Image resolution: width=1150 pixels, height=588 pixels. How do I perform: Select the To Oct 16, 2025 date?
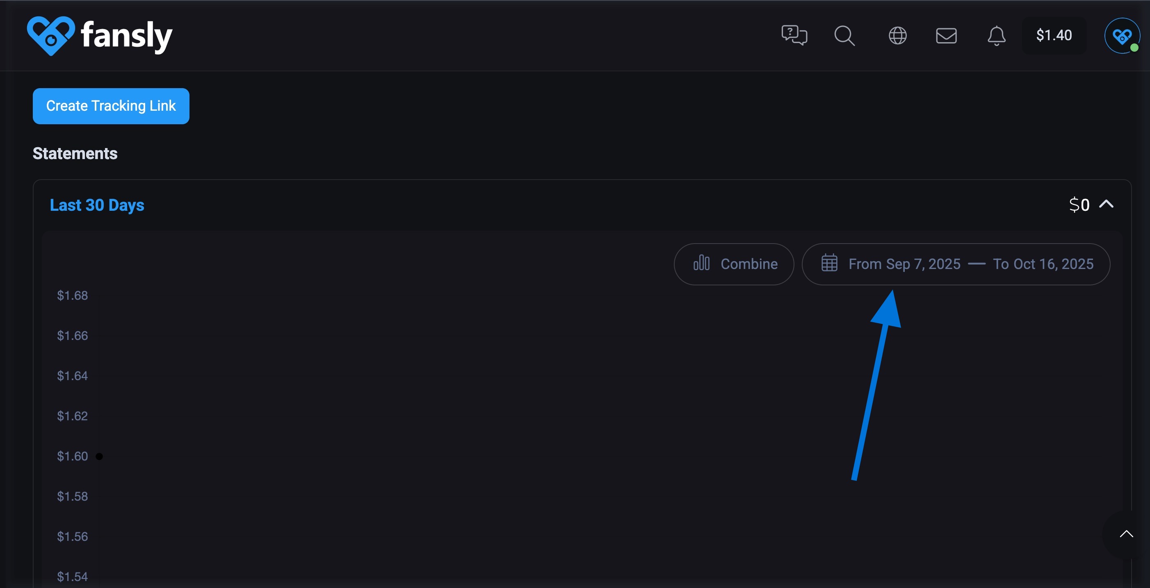[x=1043, y=264]
